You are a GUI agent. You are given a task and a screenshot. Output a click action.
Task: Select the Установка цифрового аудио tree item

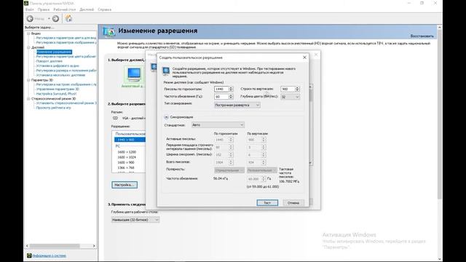(58, 66)
